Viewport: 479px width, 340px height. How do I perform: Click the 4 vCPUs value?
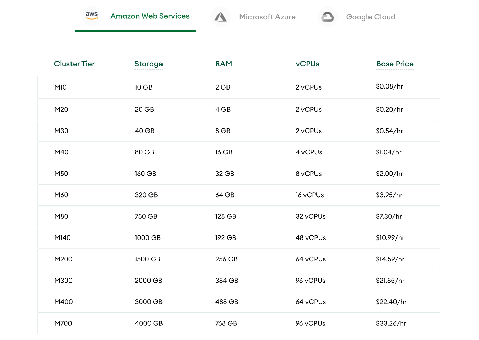tap(309, 152)
